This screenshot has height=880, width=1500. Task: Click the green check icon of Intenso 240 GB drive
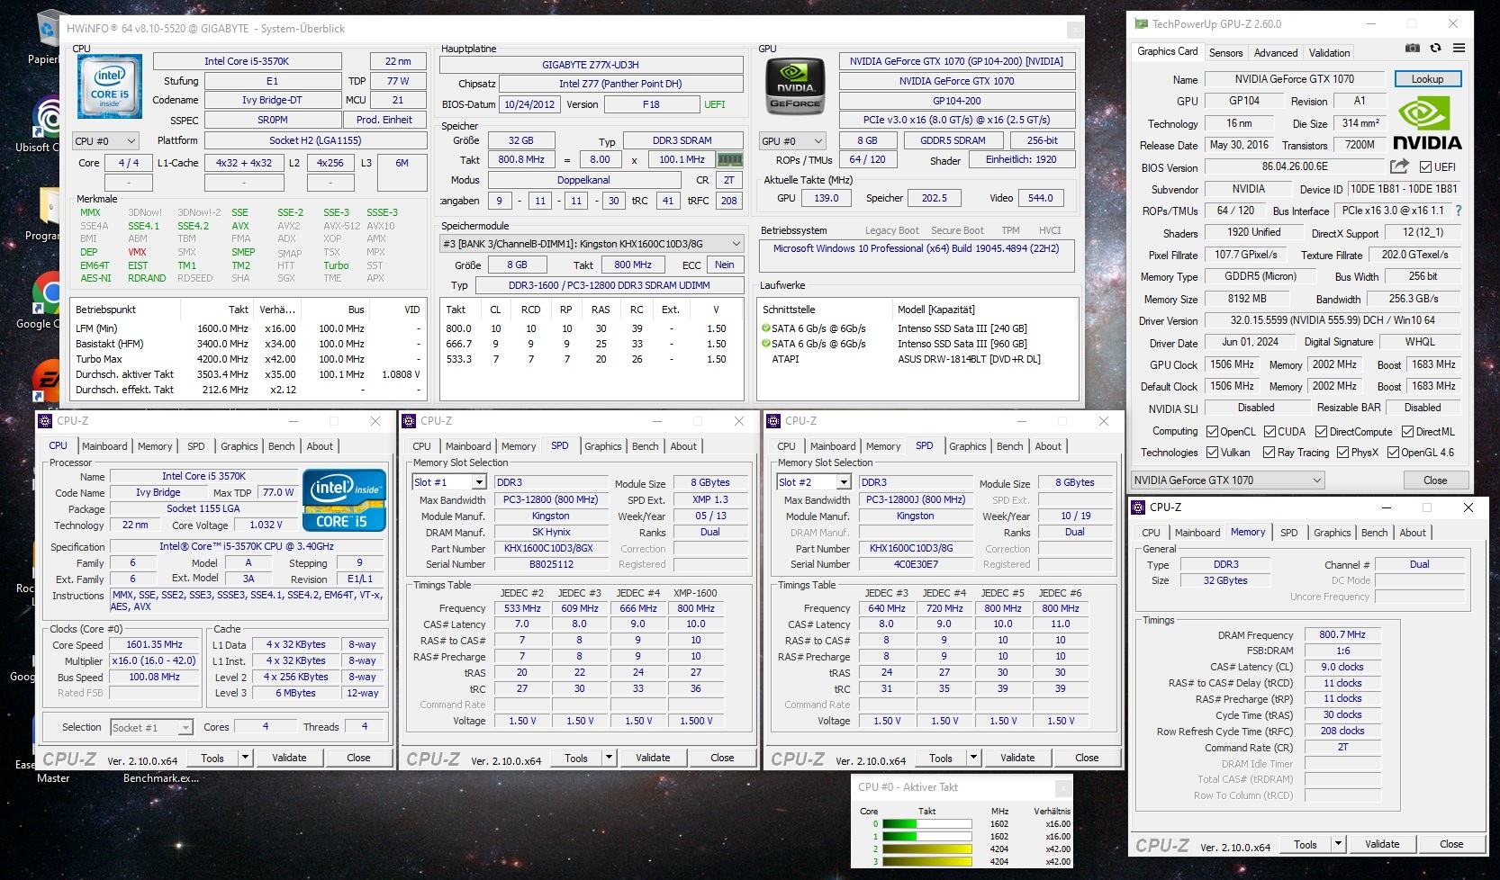(x=766, y=328)
